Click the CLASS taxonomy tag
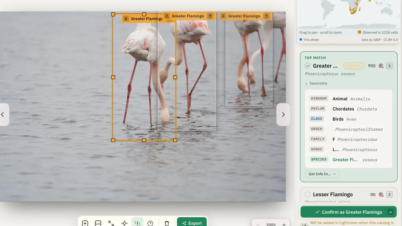 pyautogui.click(x=317, y=119)
